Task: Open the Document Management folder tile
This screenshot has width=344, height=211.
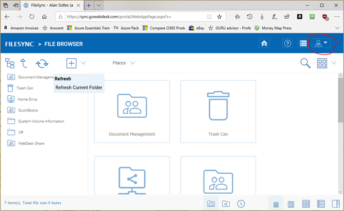Action: 132,111
